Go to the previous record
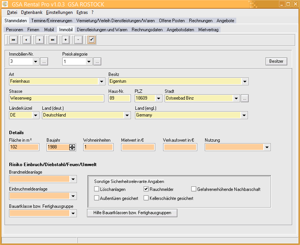This screenshot has width=300, height=245. pos(26,39)
